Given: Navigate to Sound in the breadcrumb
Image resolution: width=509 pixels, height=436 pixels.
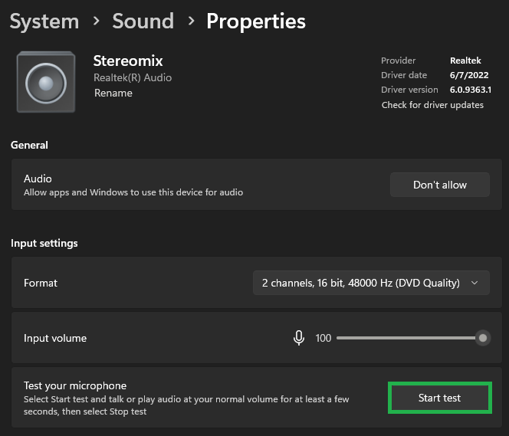Looking at the screenshot, I should tap(143, 21).
